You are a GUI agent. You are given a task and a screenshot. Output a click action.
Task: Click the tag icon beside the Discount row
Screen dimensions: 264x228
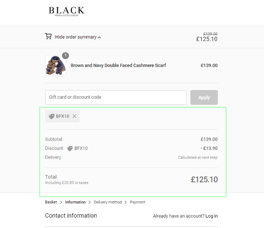[x=70, y=148]
